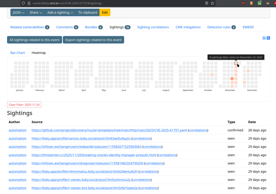Click the outlined RSS feed icon

(264, 38)
